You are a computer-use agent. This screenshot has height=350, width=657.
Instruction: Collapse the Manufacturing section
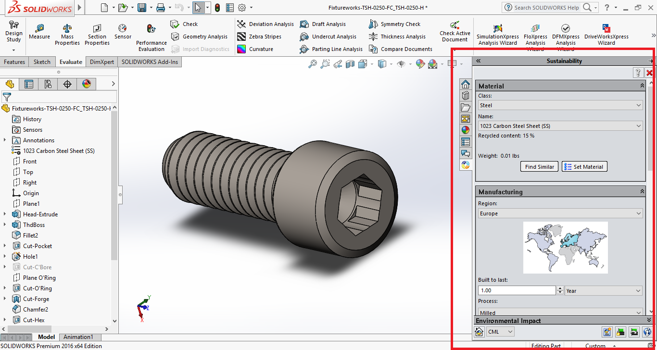(x=642, y=191)
